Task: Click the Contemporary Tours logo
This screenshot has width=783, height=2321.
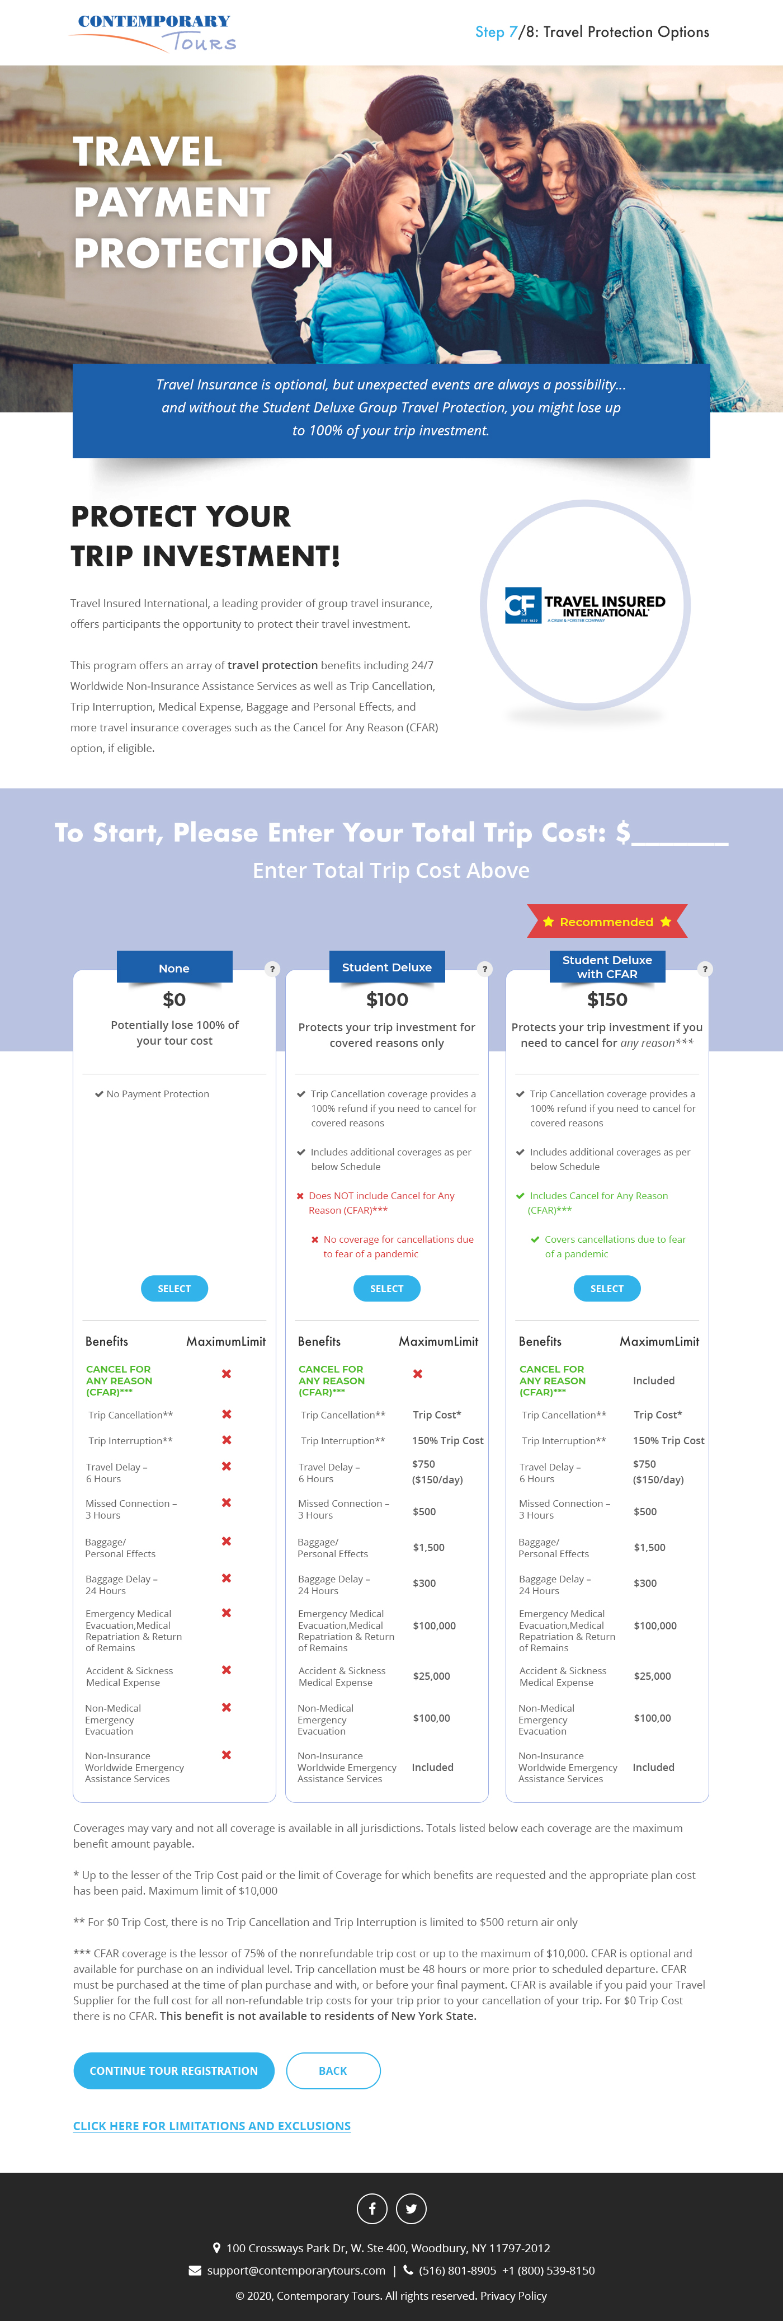Action: point(153,32)
